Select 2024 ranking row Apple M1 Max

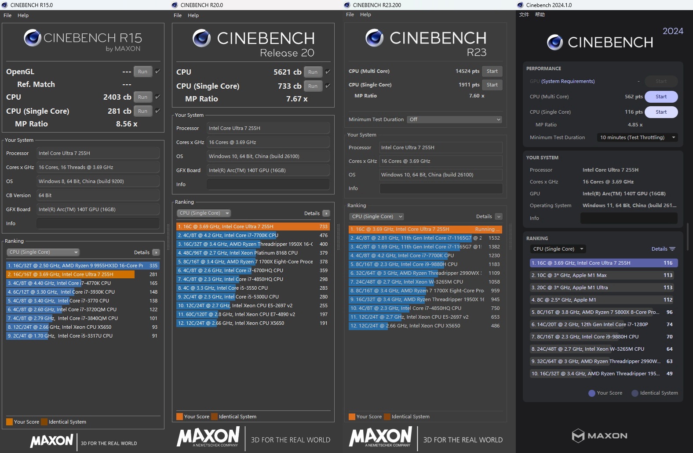coord(604,275)
